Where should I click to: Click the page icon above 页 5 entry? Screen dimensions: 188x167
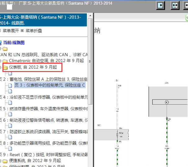click(x=10, y=103)
